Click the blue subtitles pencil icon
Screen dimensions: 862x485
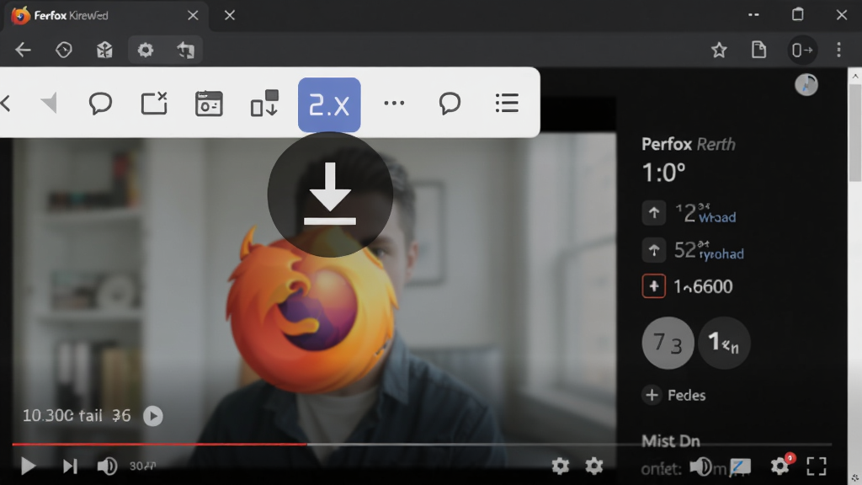[x=740, y=466]
